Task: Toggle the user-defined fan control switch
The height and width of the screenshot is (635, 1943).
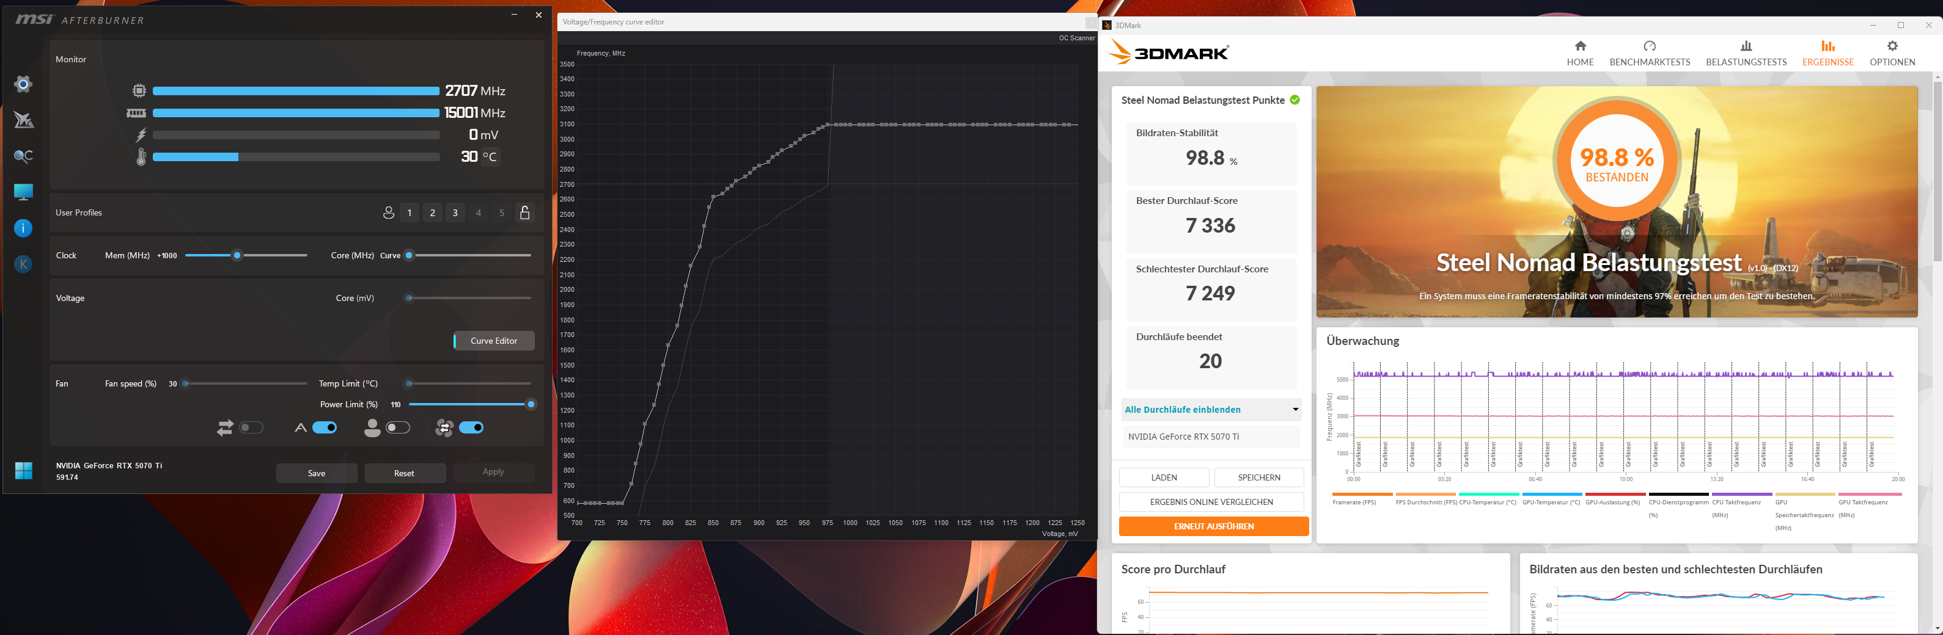Action: click(399, 428)
